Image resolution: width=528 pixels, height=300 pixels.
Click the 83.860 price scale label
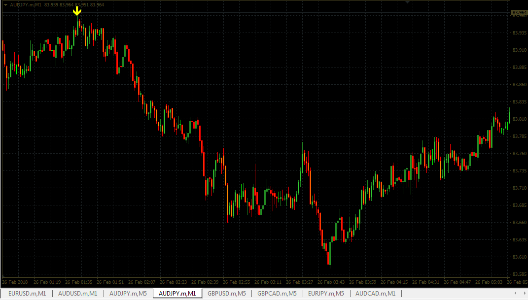[519, 85]
